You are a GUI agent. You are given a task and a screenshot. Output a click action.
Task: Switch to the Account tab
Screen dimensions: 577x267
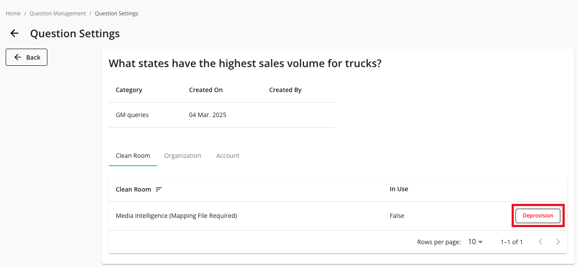(228, 156)
